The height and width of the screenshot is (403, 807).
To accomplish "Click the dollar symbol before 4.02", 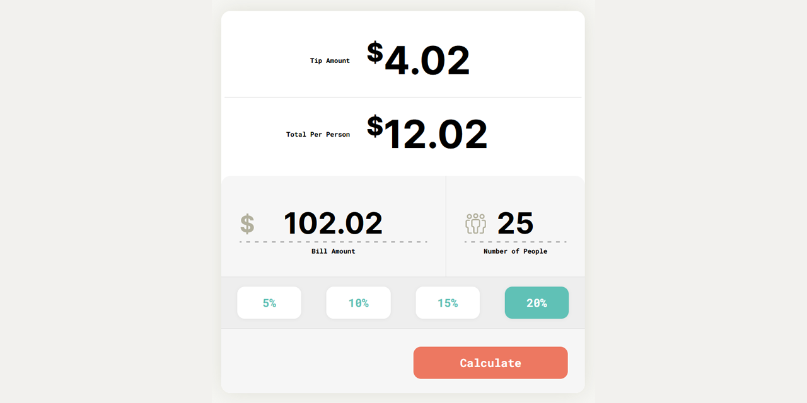I will pyautogui.click(x=374, y=52).
